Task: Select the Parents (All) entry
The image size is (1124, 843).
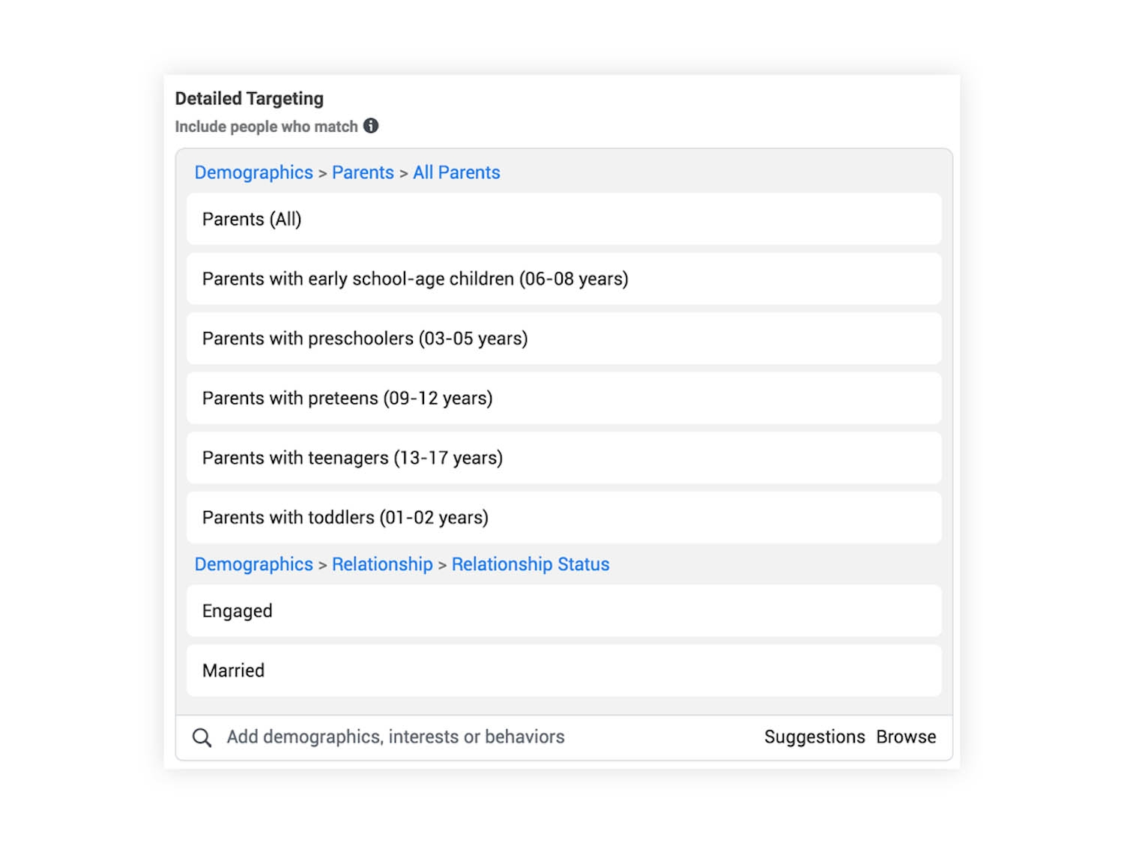Action: [x=563, y=219]
